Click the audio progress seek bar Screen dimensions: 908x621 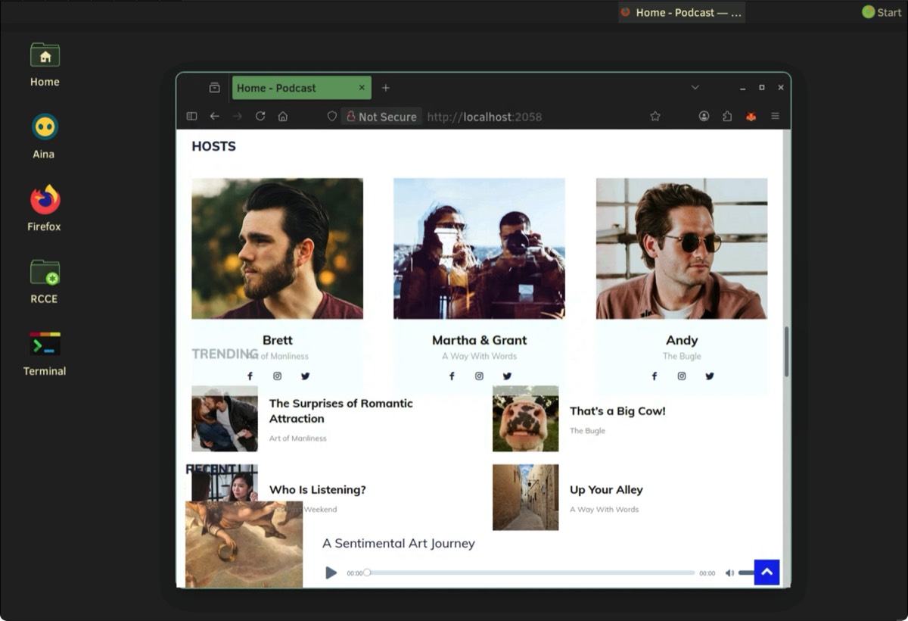530,573
